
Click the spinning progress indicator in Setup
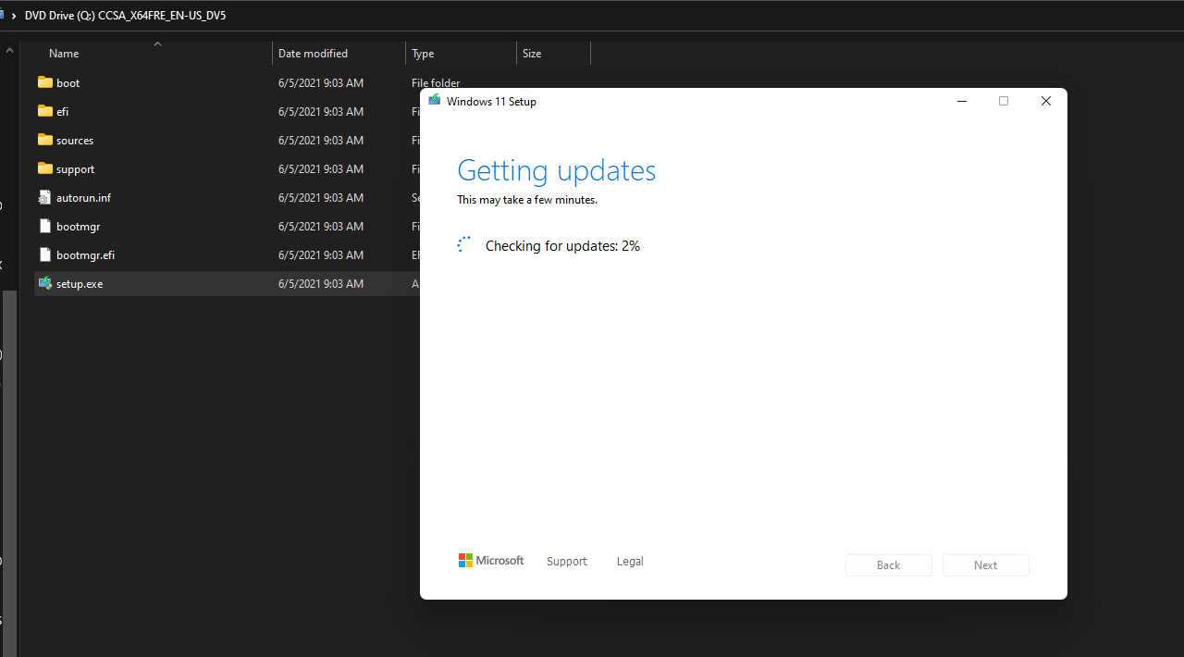click(465, 245)
